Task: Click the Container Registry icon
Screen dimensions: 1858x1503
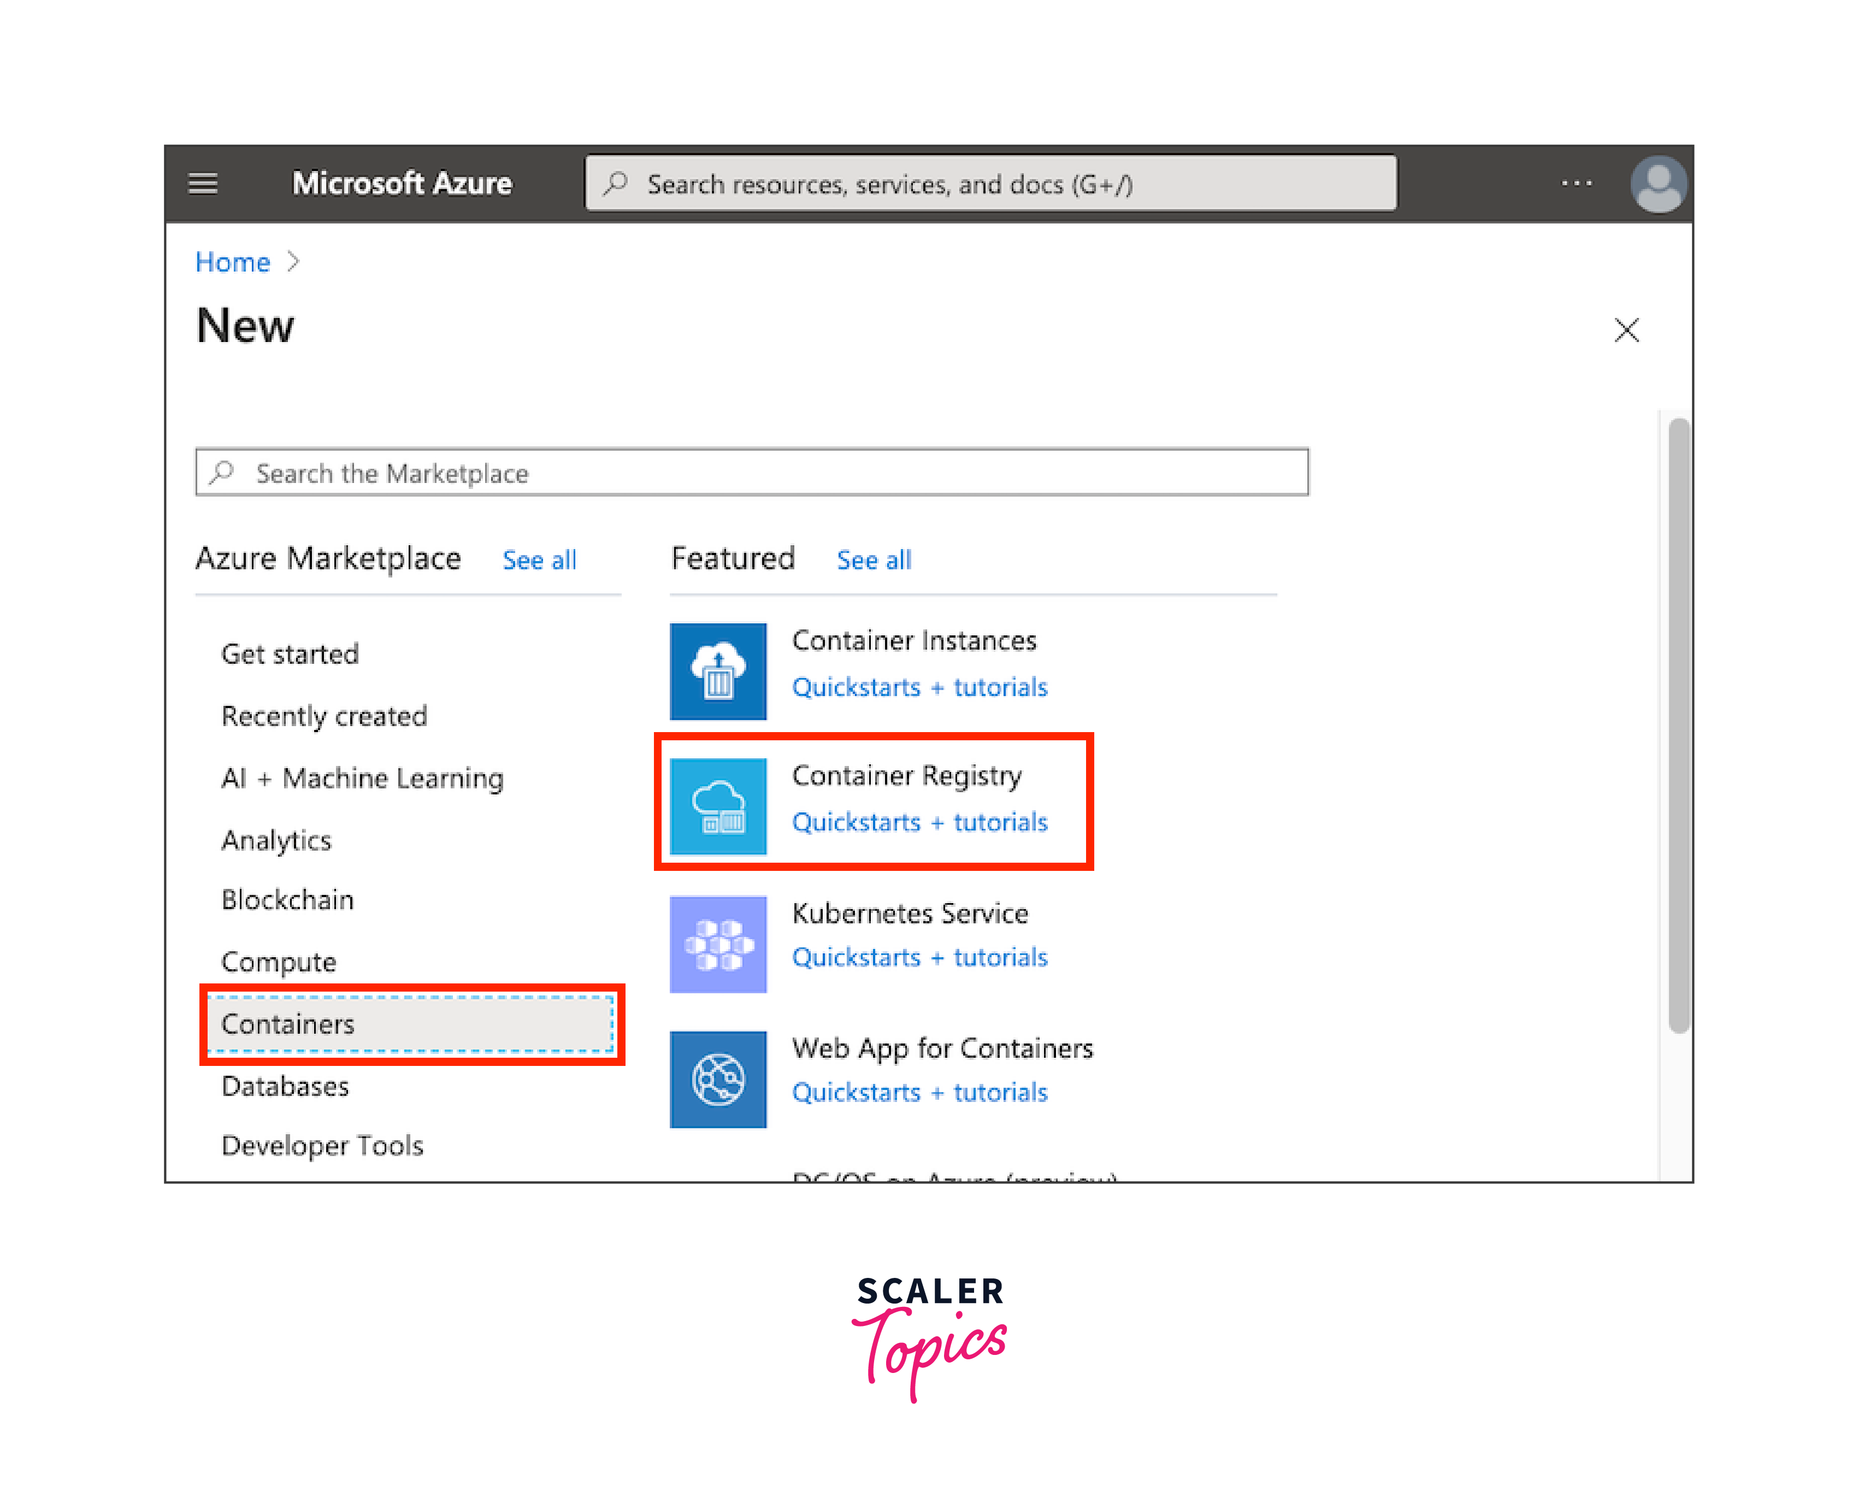Action: (718, 806)
